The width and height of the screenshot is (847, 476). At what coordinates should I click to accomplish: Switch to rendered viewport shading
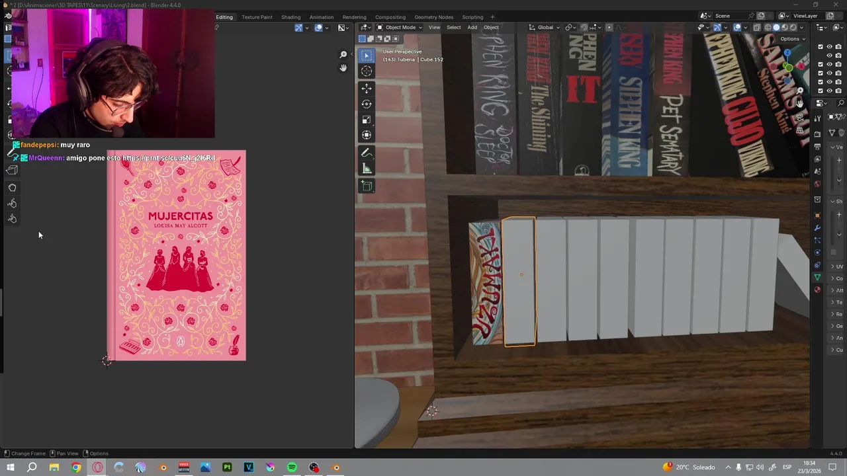[793, 28]
